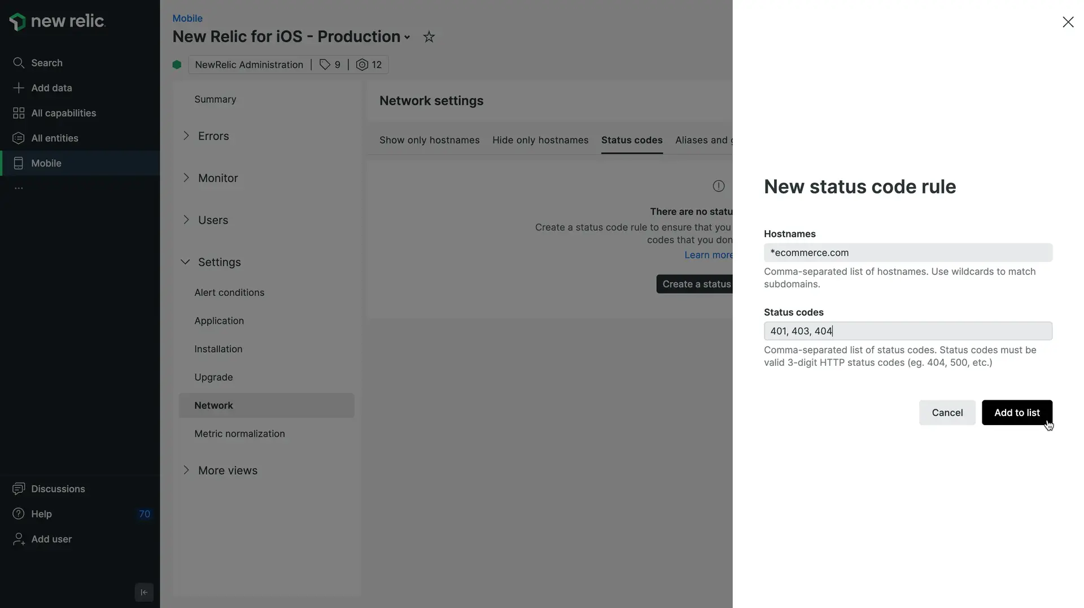Collapse the Settings section
This screenshot has height=608, width=1084.
[185, 262]
